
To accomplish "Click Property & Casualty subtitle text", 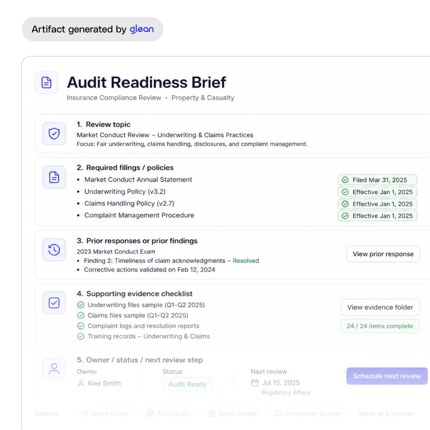I will coord(203,98).
